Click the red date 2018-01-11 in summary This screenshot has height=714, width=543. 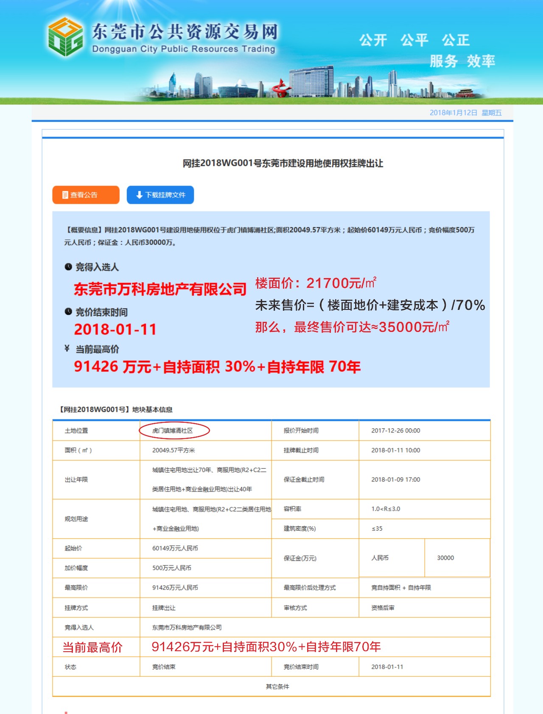point(115,329)
